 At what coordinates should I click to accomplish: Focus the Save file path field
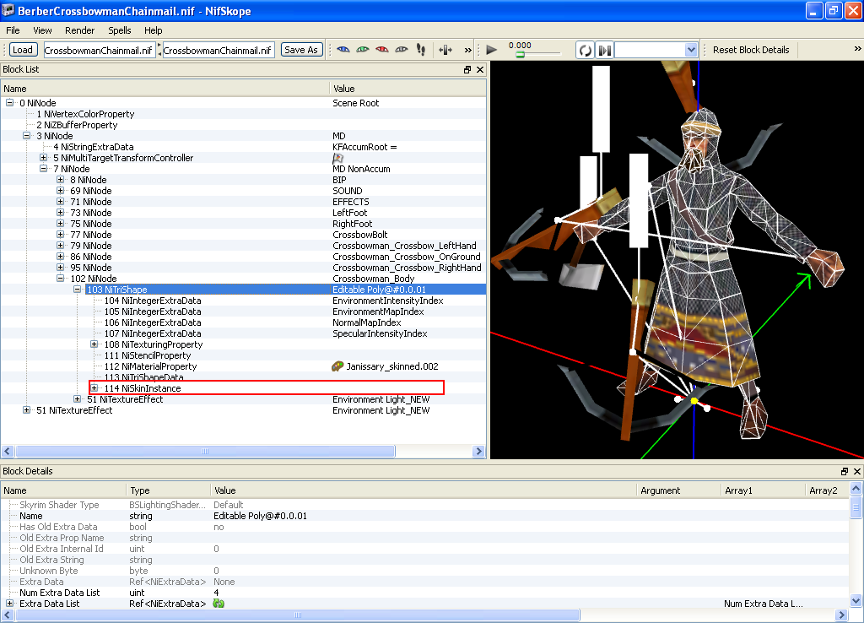219,50
